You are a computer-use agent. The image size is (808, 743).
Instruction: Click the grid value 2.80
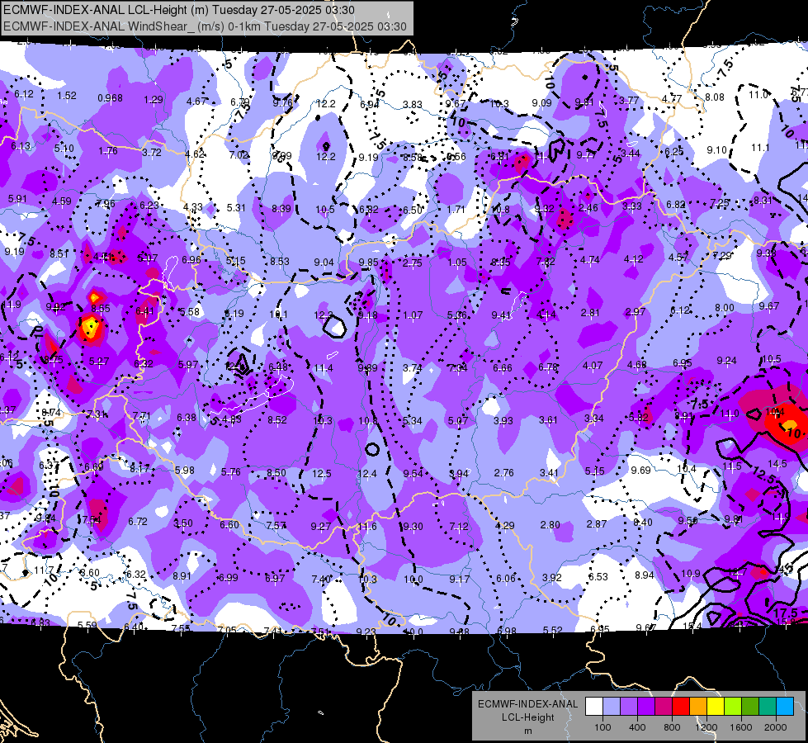[x=550, y=524]
